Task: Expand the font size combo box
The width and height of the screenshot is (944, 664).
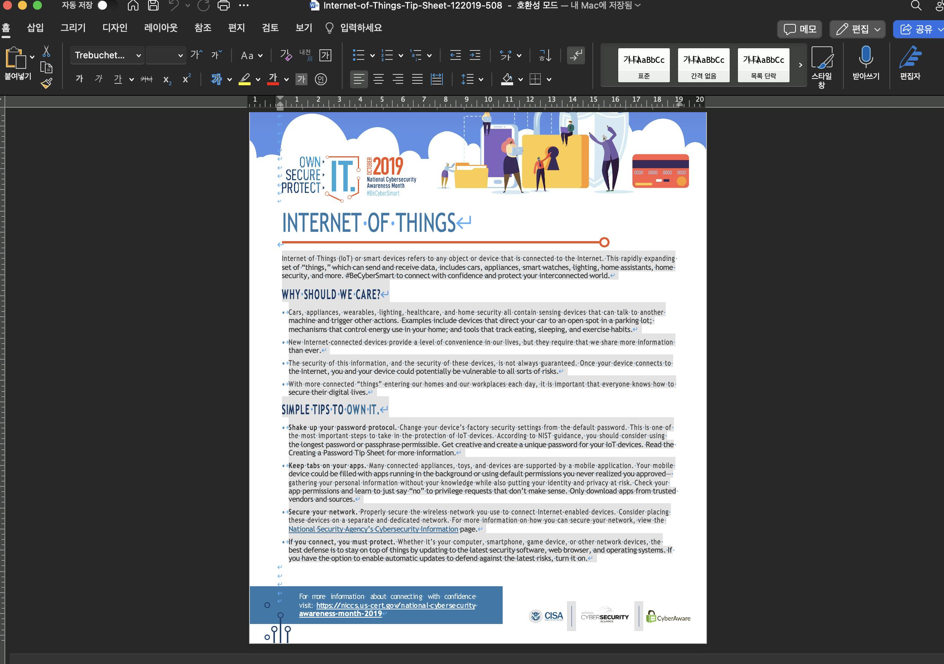Action: 180,55
